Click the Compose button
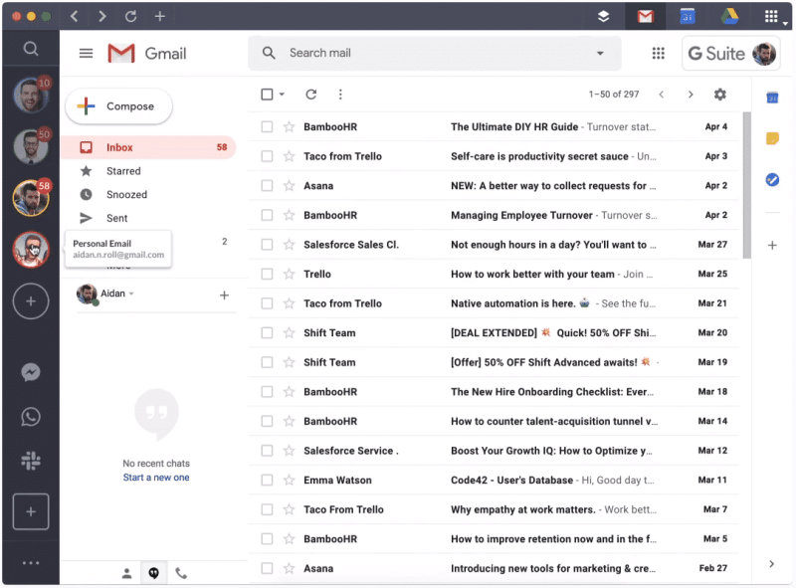This screenshot has width=796, height=588. click(118, 105)
